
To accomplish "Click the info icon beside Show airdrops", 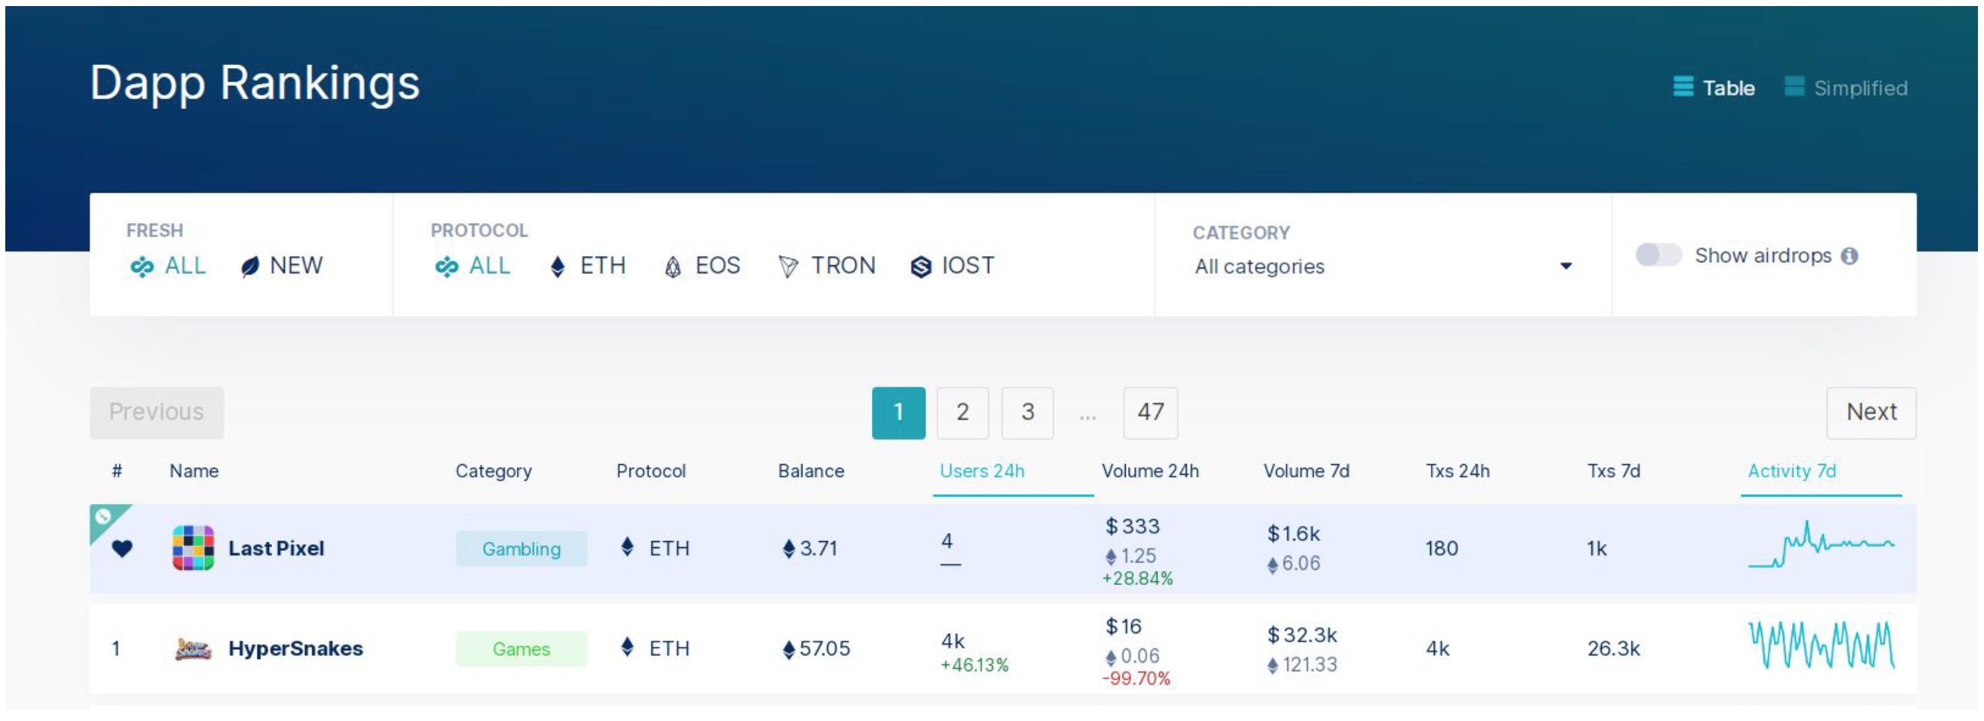I will tap(1850, 255).
